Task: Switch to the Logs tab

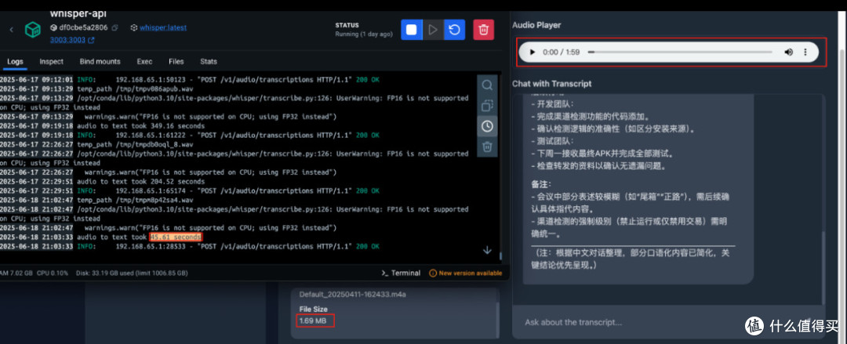Action: (15, 62)
